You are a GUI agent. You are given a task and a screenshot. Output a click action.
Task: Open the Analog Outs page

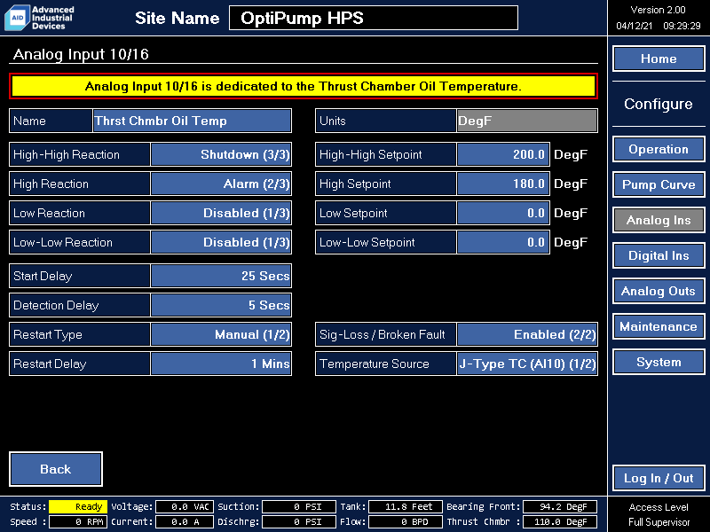tap(659, 292)
